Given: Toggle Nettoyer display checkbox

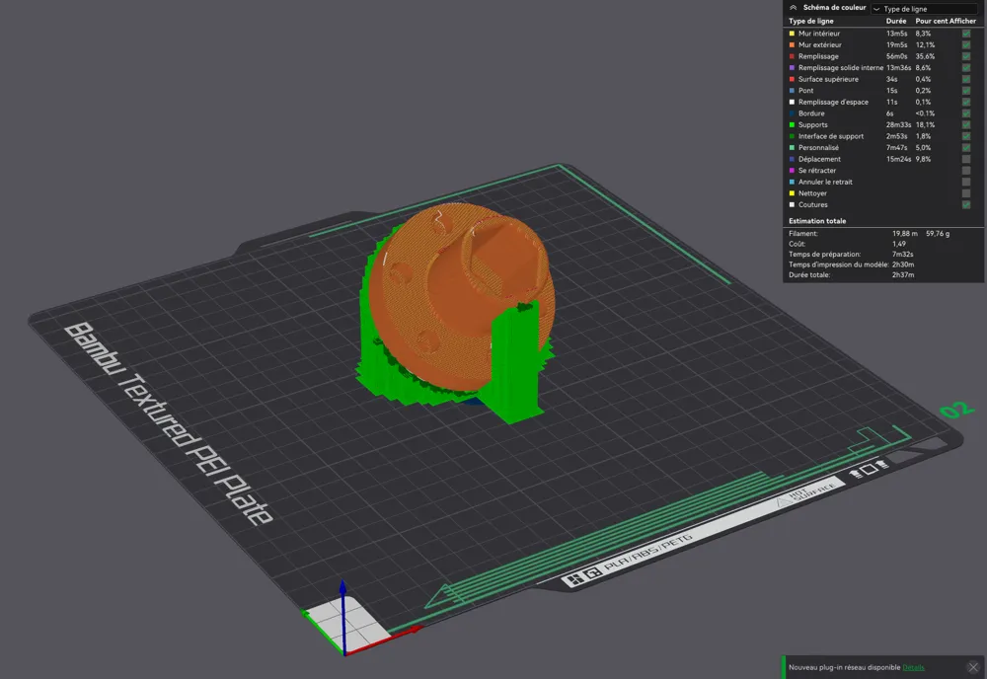Looking at the screenshot, I should coord(966,193).
